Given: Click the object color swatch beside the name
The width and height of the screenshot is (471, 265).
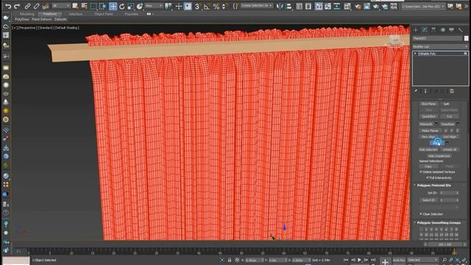Looking at the screenshot, I should 466,38.
